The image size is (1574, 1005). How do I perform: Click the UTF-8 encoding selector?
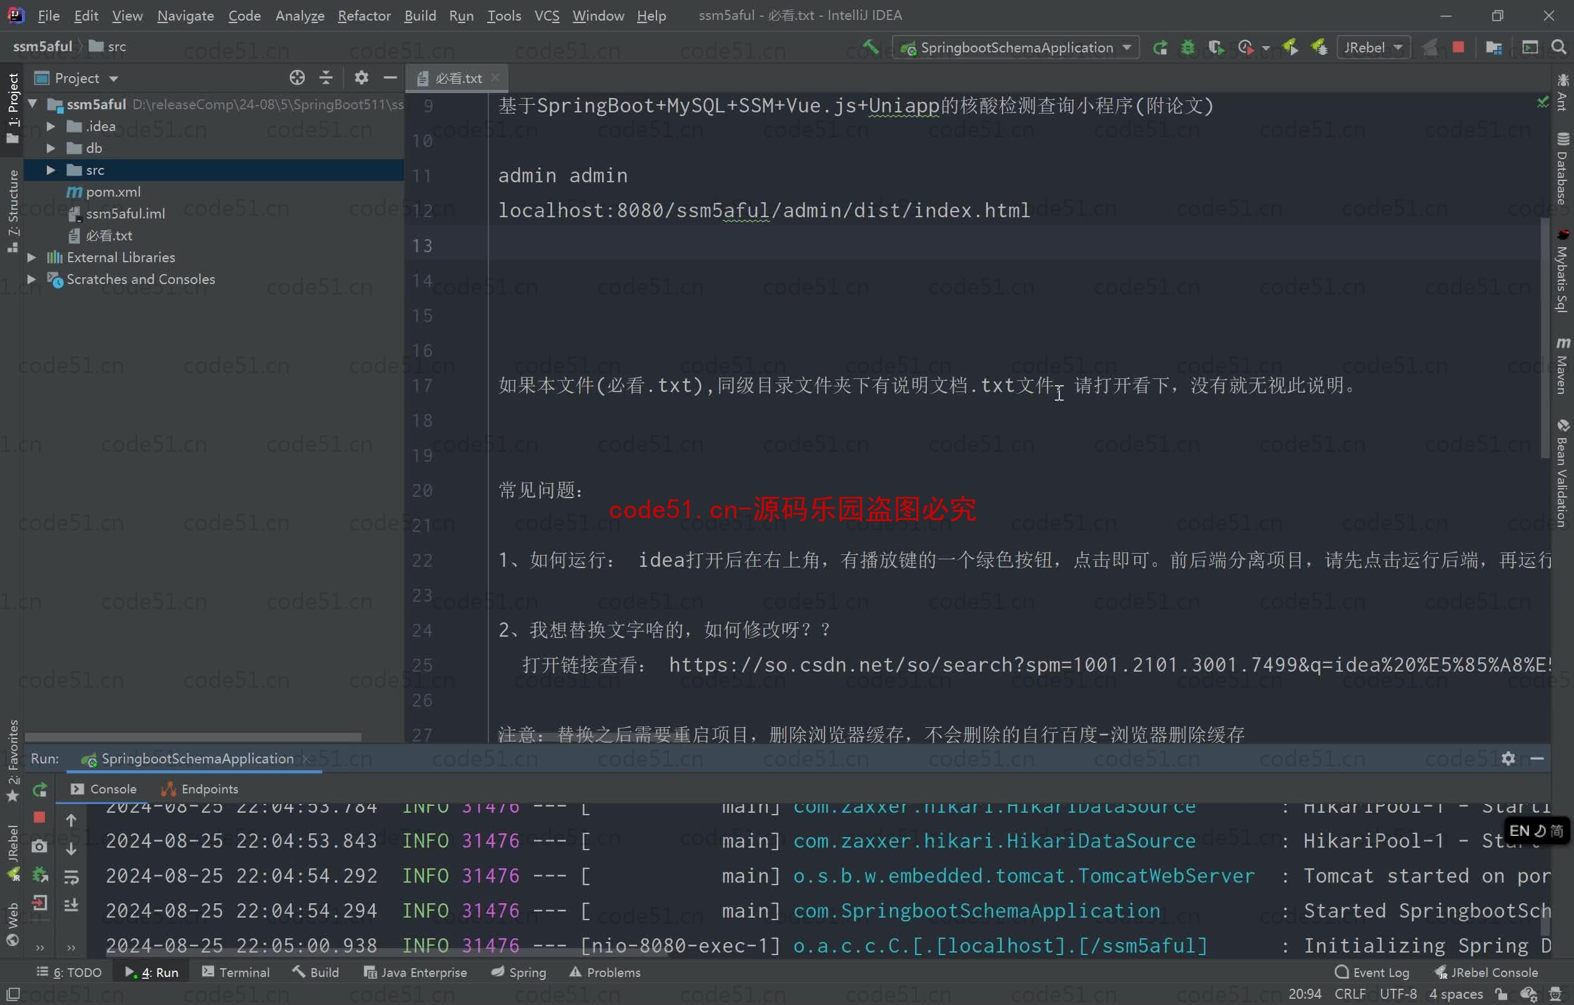coord(1397,994)
